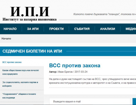Open sidebar article За социологията, малките партии
The width and height of the screenshot is (136, 105).
pyautogui.click(x=20, y=84)
